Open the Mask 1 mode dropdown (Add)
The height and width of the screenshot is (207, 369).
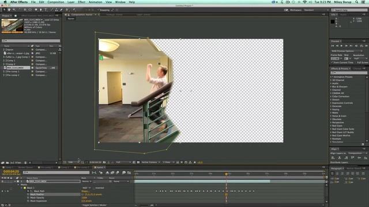[x=86, y=188]
